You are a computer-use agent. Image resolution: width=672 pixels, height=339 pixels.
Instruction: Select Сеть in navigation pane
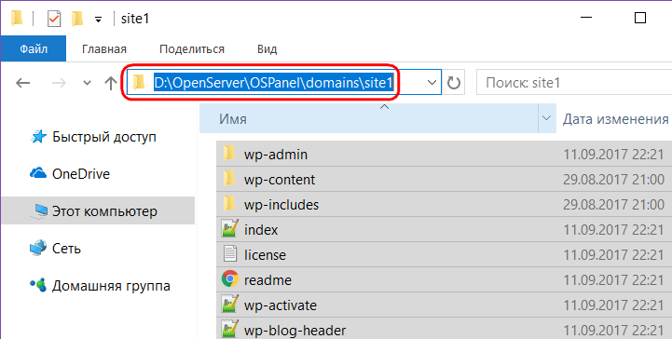click(66, 249)
